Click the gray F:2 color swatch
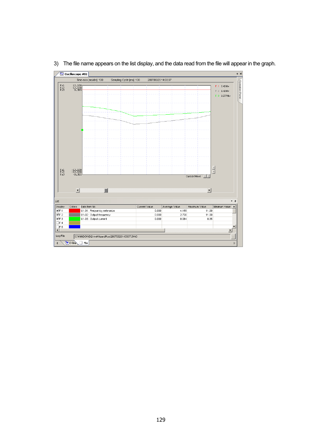Image resolution: width=311 pixels, height=441 pixels. (74, 215)
